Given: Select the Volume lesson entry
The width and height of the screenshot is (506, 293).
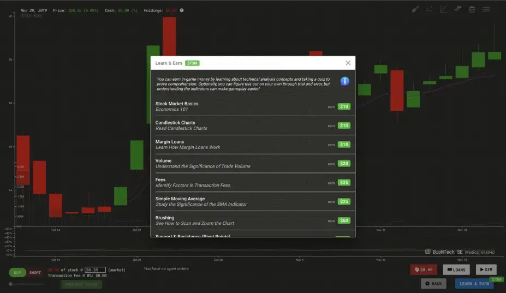Looking at the screenshot, I should [253, 164].
